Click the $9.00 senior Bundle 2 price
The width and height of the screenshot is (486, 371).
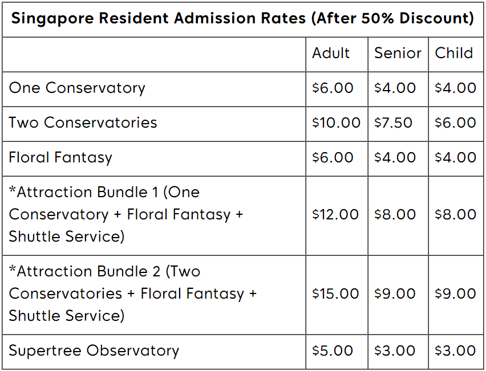click(x=395, y=293)
